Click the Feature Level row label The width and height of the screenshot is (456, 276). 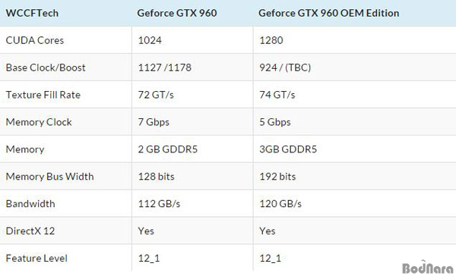(36, 259)
